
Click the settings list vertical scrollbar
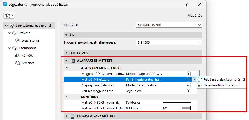click(200, 73)
